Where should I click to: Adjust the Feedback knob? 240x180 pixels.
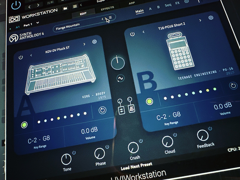tap(203, 135)
